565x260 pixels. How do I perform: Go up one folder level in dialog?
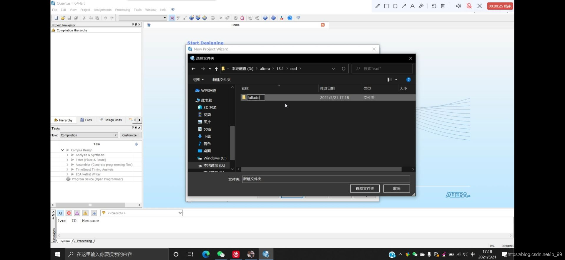click(x=216, y=69)
